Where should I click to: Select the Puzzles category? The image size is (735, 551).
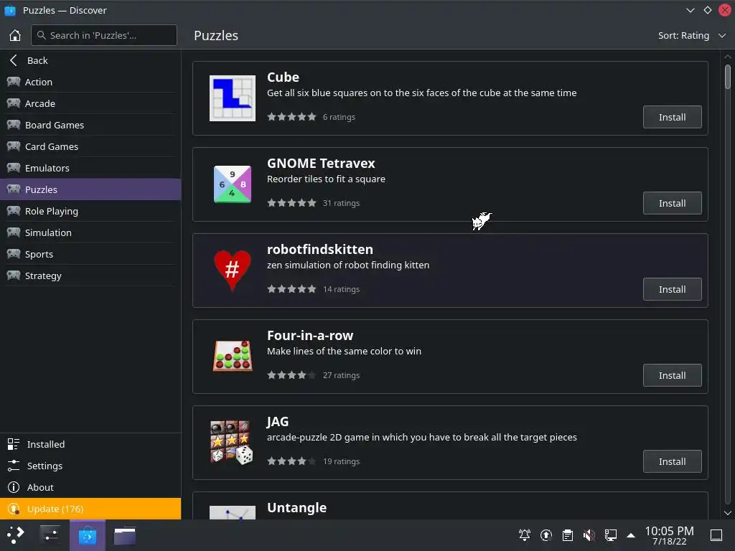(90, 189)
